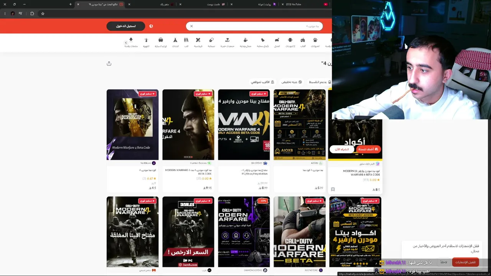Open the camping (كشتات) category
The image size is (491, 276).
coord(175,42)
